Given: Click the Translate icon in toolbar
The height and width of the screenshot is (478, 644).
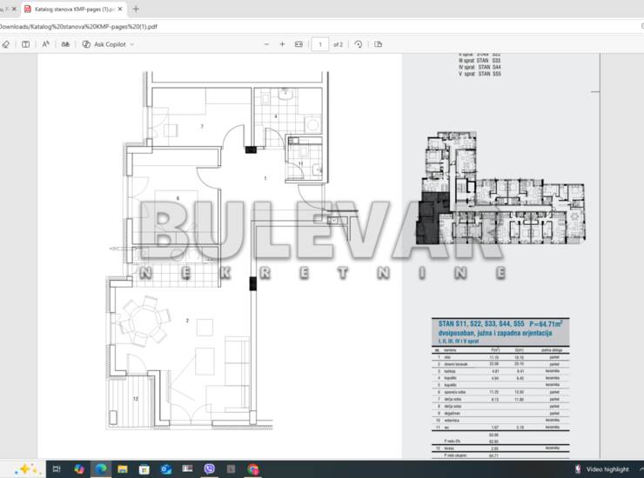Looking at the screenshot, I should point(65,43).
